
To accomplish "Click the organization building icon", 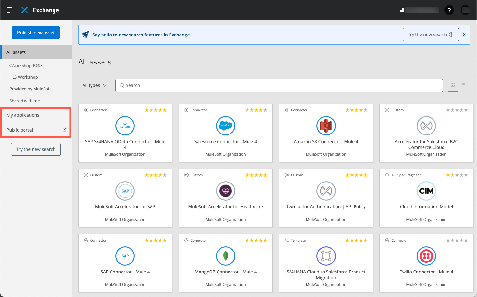I will click(402, 10).
